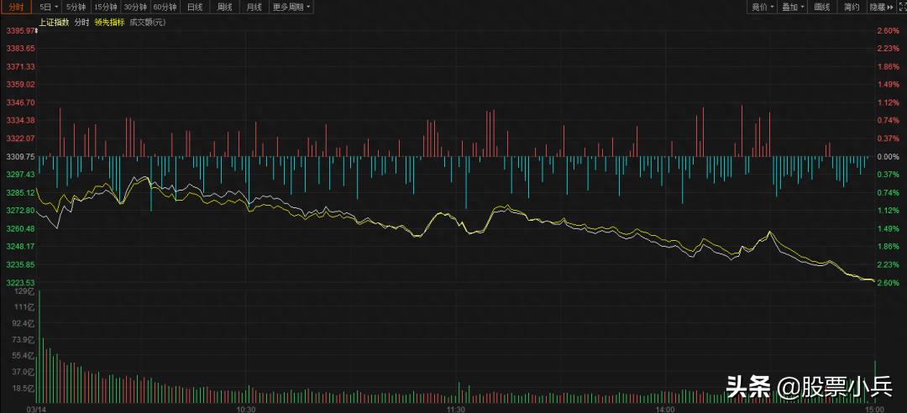Expand the 叠加 overlay dropdown

coord(792,7)
